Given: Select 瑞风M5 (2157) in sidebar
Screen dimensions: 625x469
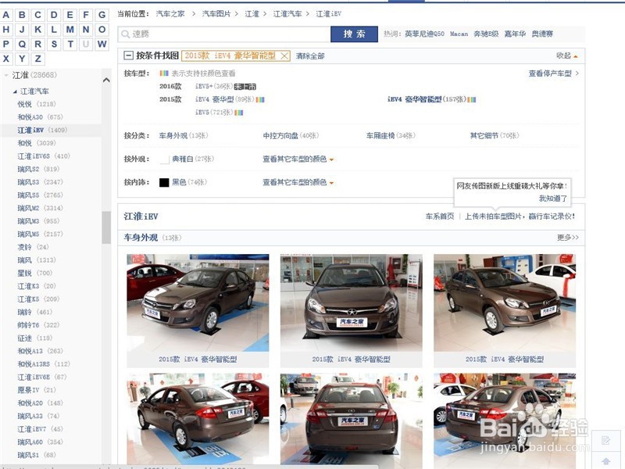Looking at the screenshot, I should (x=40, y=234).
